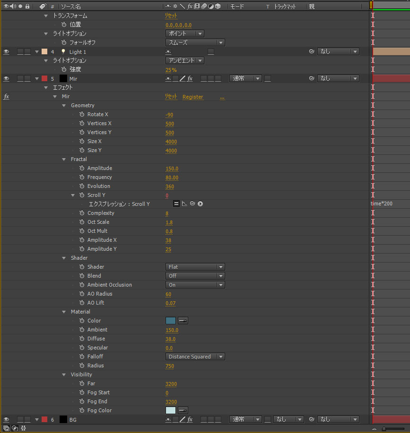
Task: Toggle quality switch on Mir layer
Action: pos(183,79)
